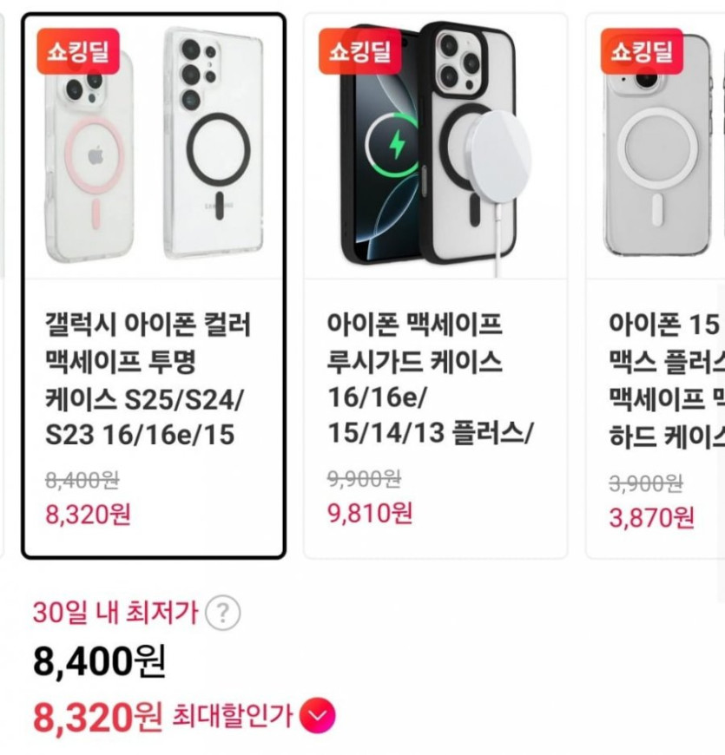Click 쇼킹딜 badge on 루시가드 case card
This screenshot has height=755, width=725.
coord(359,51)
